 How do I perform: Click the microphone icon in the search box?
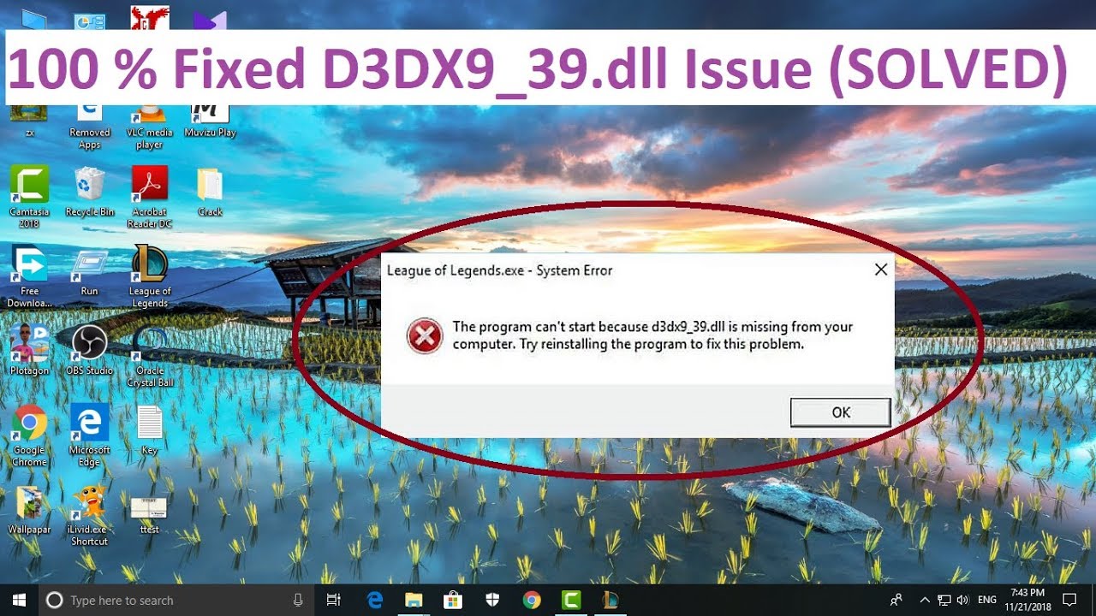tap(298, 600)
